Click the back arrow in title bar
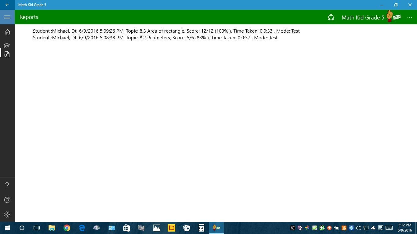Viewport: 417px width, 234px height. pyautogui.click(x=7, y=5)
